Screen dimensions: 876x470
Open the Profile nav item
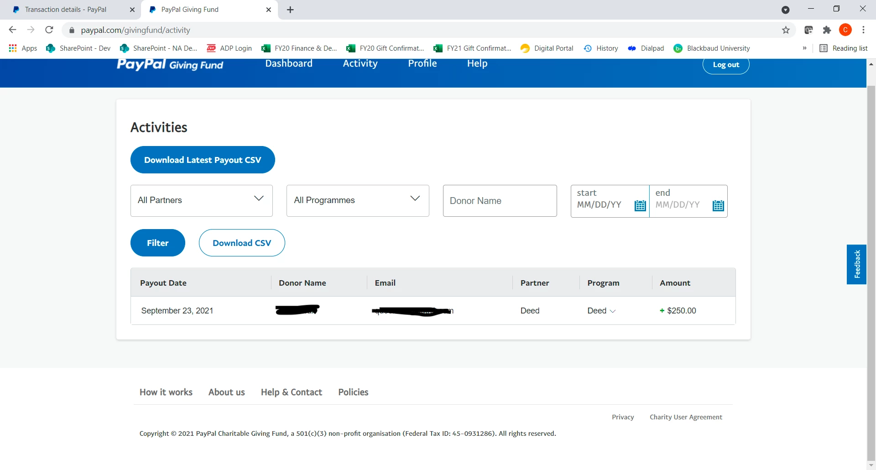coord(422,64)
